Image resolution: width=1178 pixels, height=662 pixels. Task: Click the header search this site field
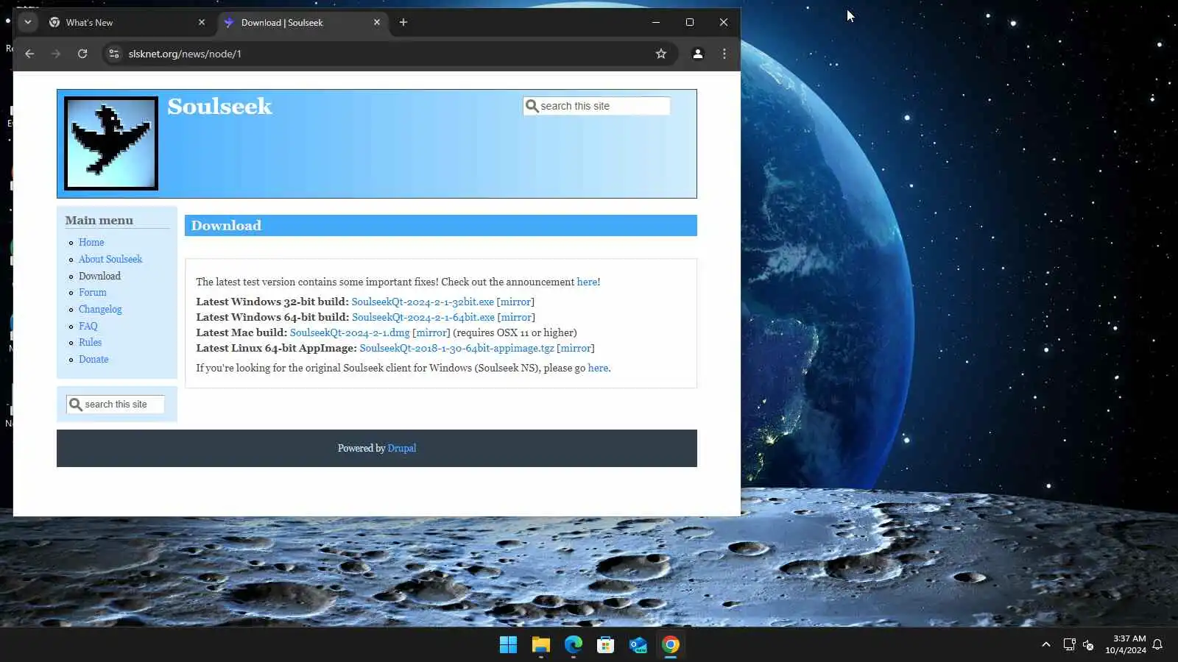point(596,106)
